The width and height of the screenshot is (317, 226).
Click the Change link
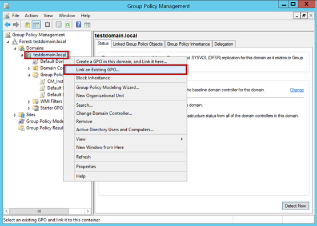click(297, 90)
